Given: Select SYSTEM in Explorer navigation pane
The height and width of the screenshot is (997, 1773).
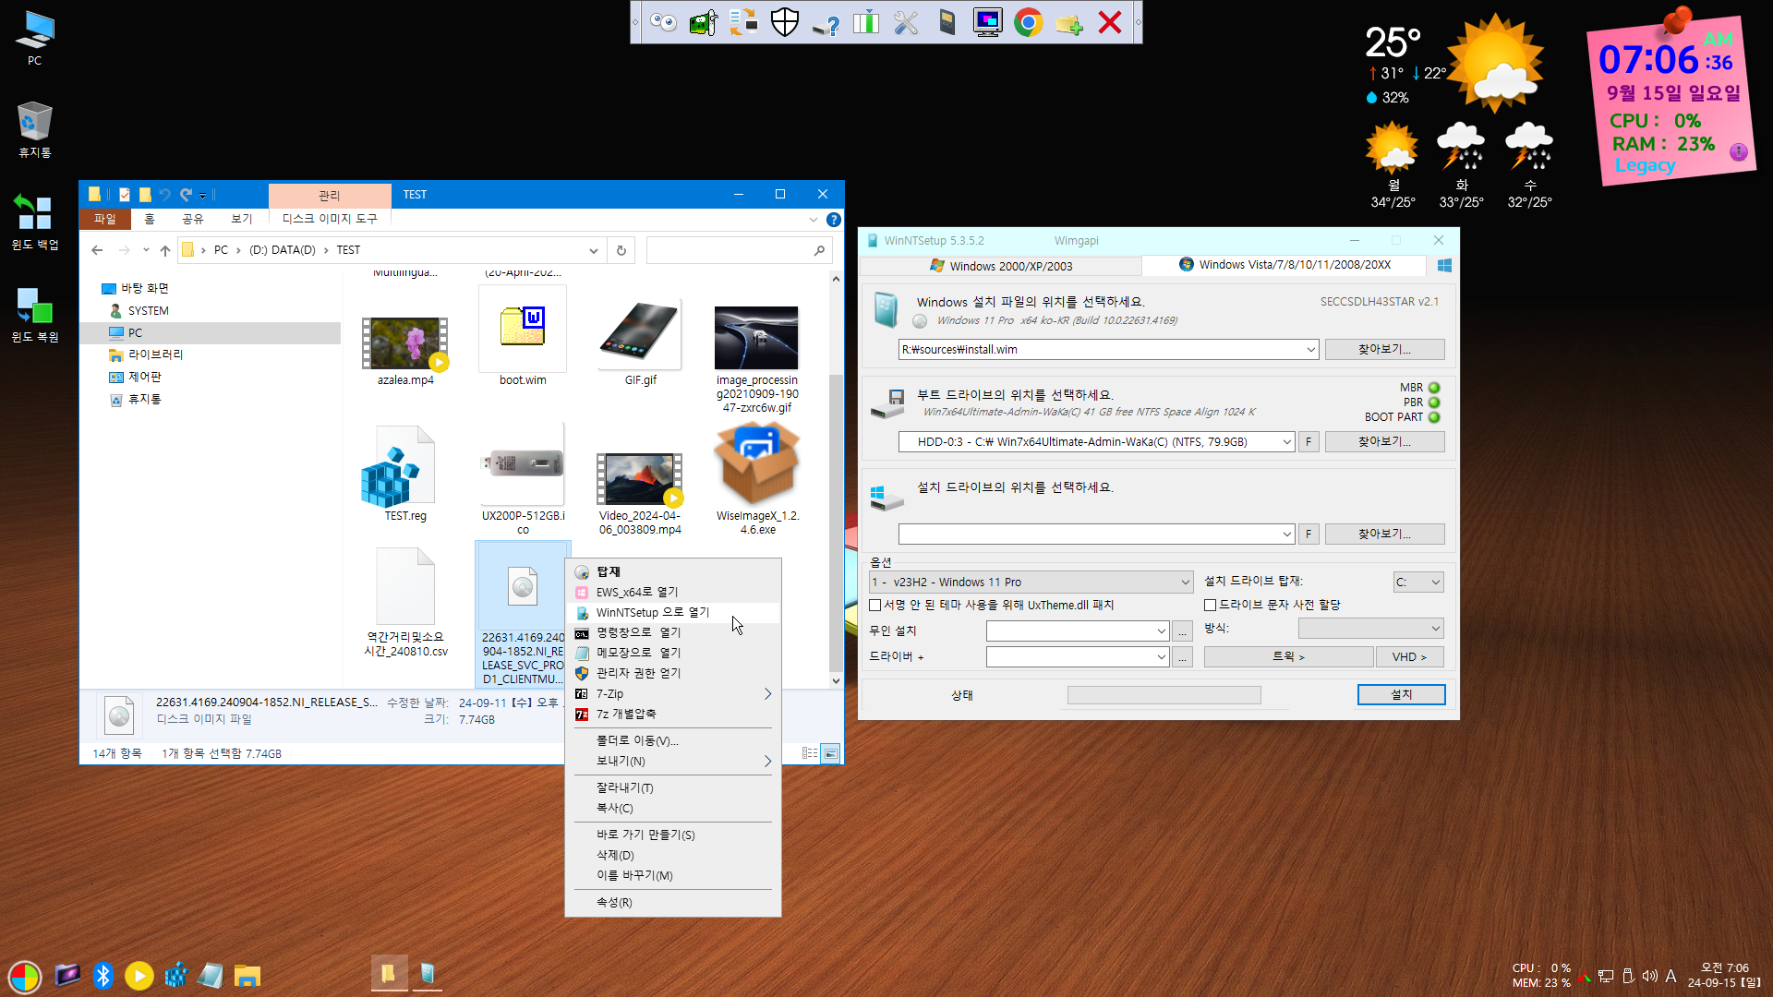Looking at the screenshot, I should pyautogui.click(x=148, y=311).
